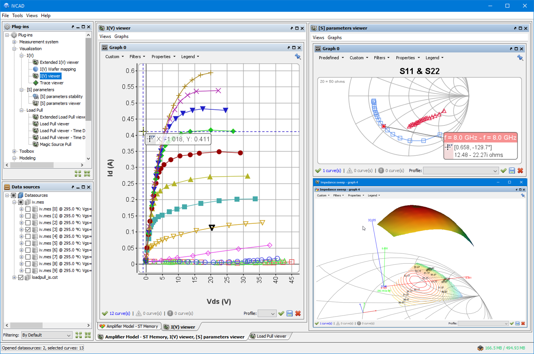Toggle checkbox for iv.mes [2]
This screenshot has height=354, width=534.
[x=28, y=223]
